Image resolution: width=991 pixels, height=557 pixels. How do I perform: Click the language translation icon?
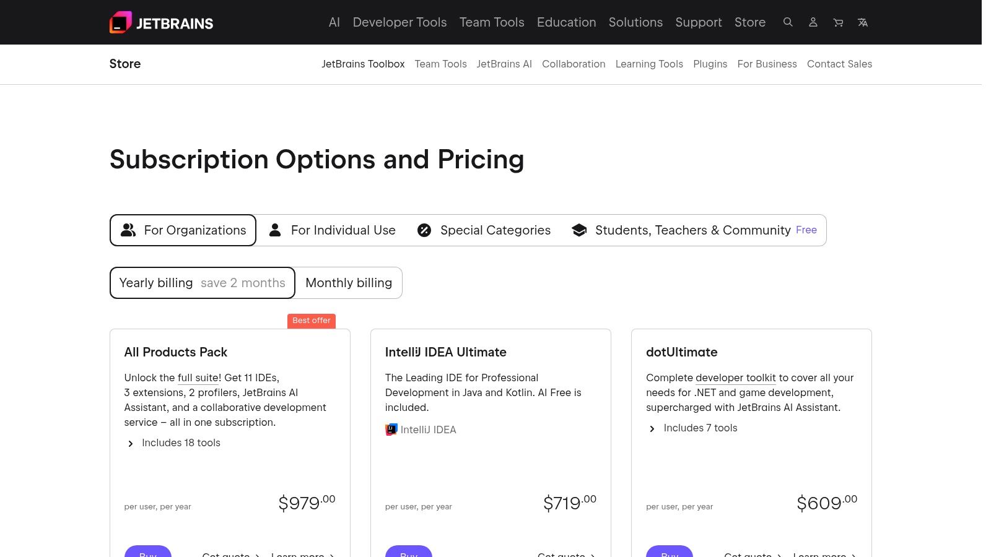coord(862,22)
